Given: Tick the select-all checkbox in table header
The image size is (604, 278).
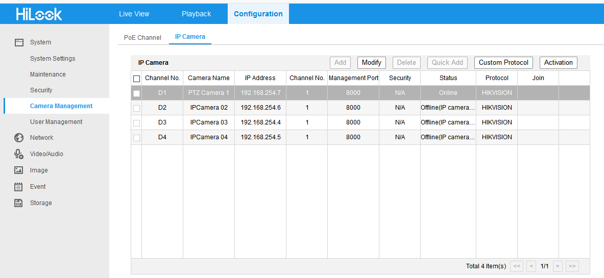Looking at the screenshot, I should (136, 79).
